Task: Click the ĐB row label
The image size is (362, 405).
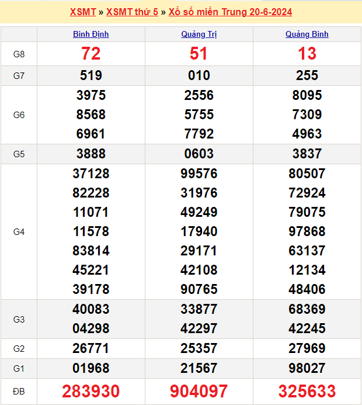Action: tap(19, 391)
